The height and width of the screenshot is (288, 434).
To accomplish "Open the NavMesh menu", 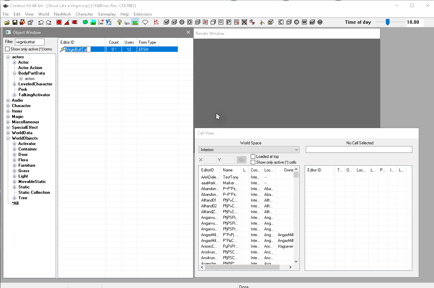I will point(62,14).
